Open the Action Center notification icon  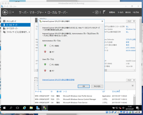[138, 108]
